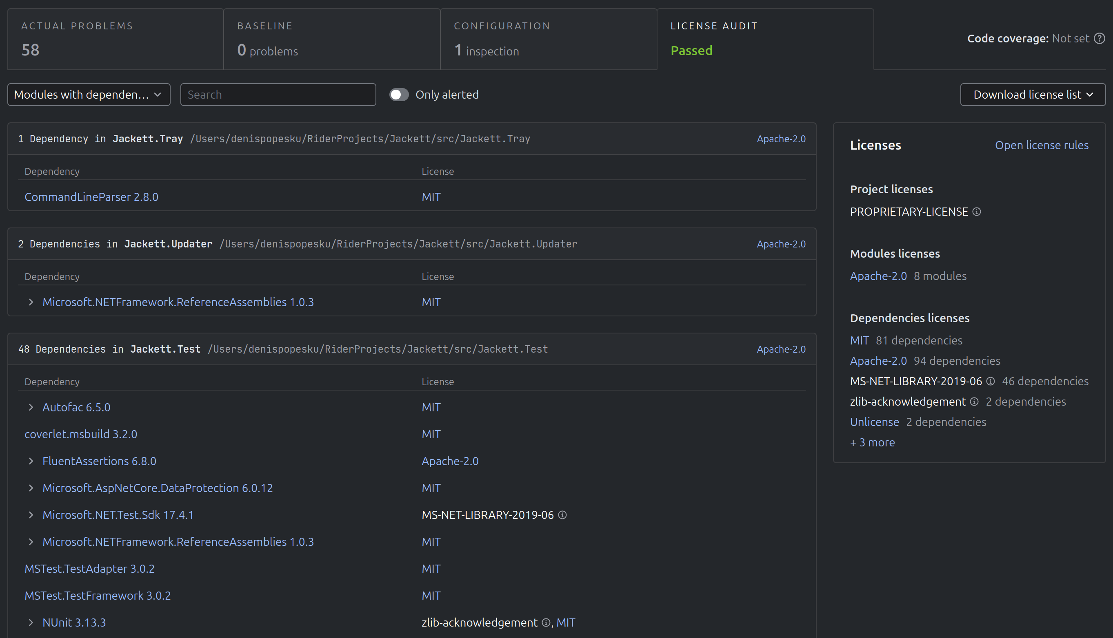
Task: Click info icon in NUnit row license cell
Action: (546, 623)
